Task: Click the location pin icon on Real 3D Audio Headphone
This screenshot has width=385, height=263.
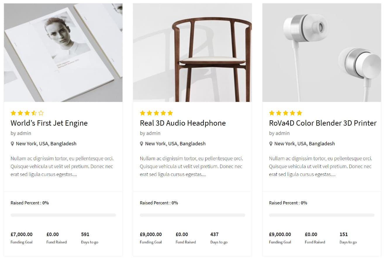Action: [x=141, y=144]
